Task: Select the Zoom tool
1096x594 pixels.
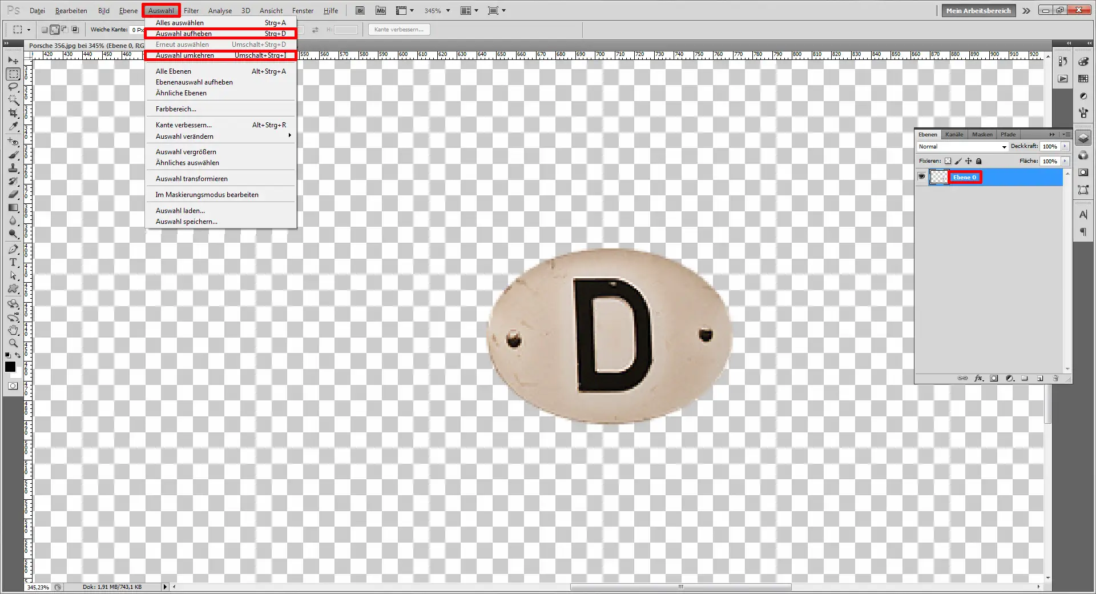Action: tap(13, 343)
